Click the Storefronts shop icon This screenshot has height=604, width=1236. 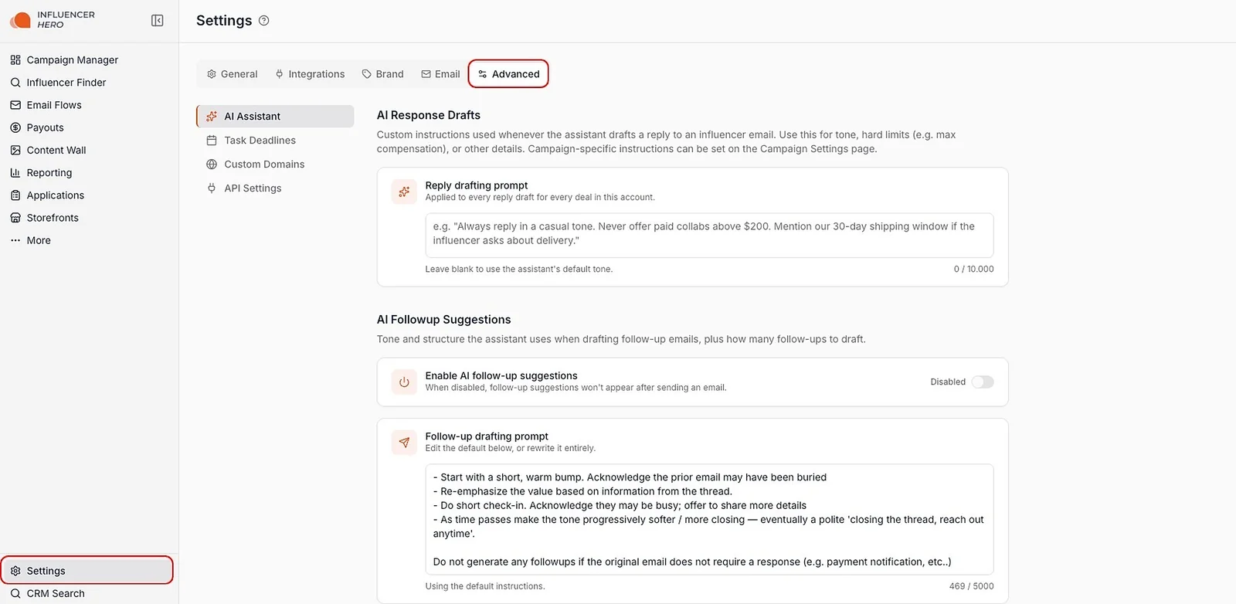click(x=15, y=218)
